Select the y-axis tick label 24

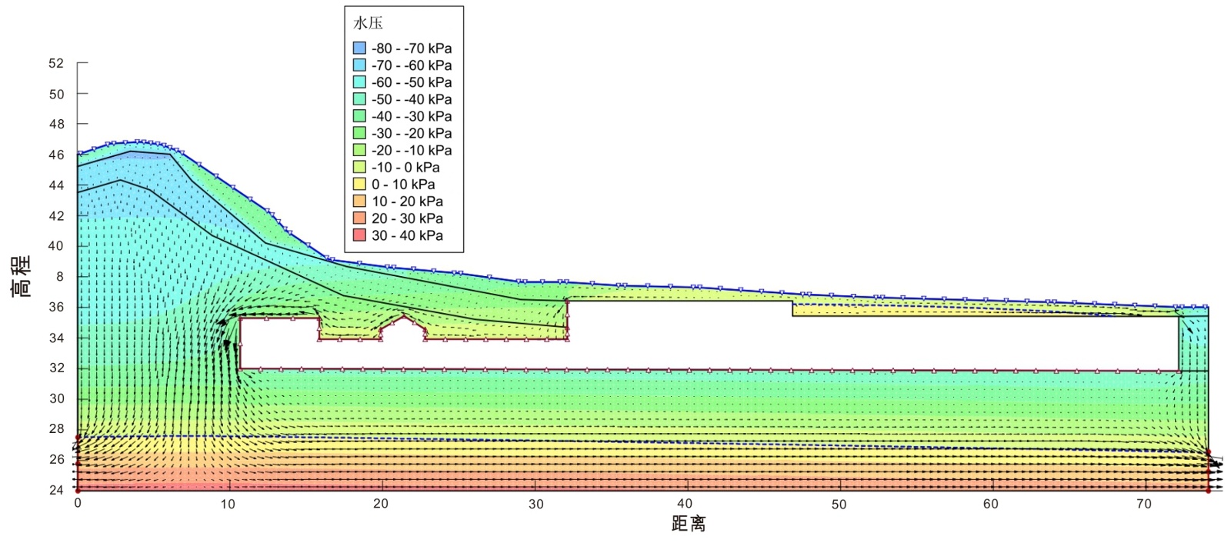coord(56,490)
